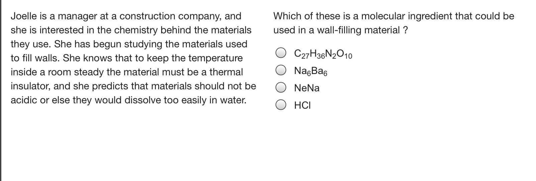This screenshot has width=536, height=181.
Task: Click the Na6Ba6 answer text
Action: pos(311,71)
